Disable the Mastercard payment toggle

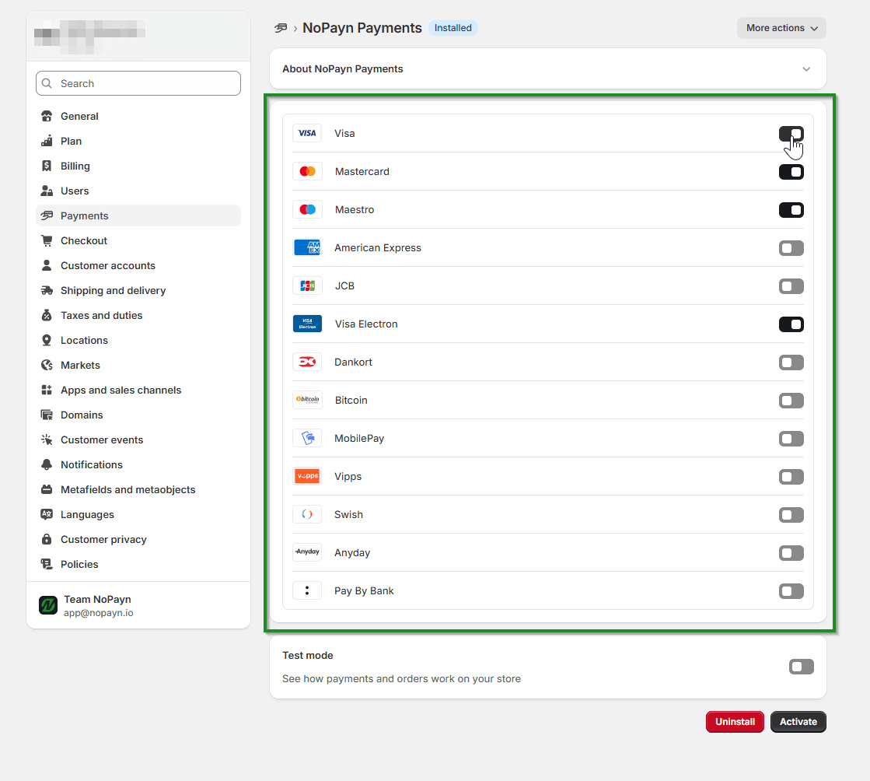pos(791,171)
